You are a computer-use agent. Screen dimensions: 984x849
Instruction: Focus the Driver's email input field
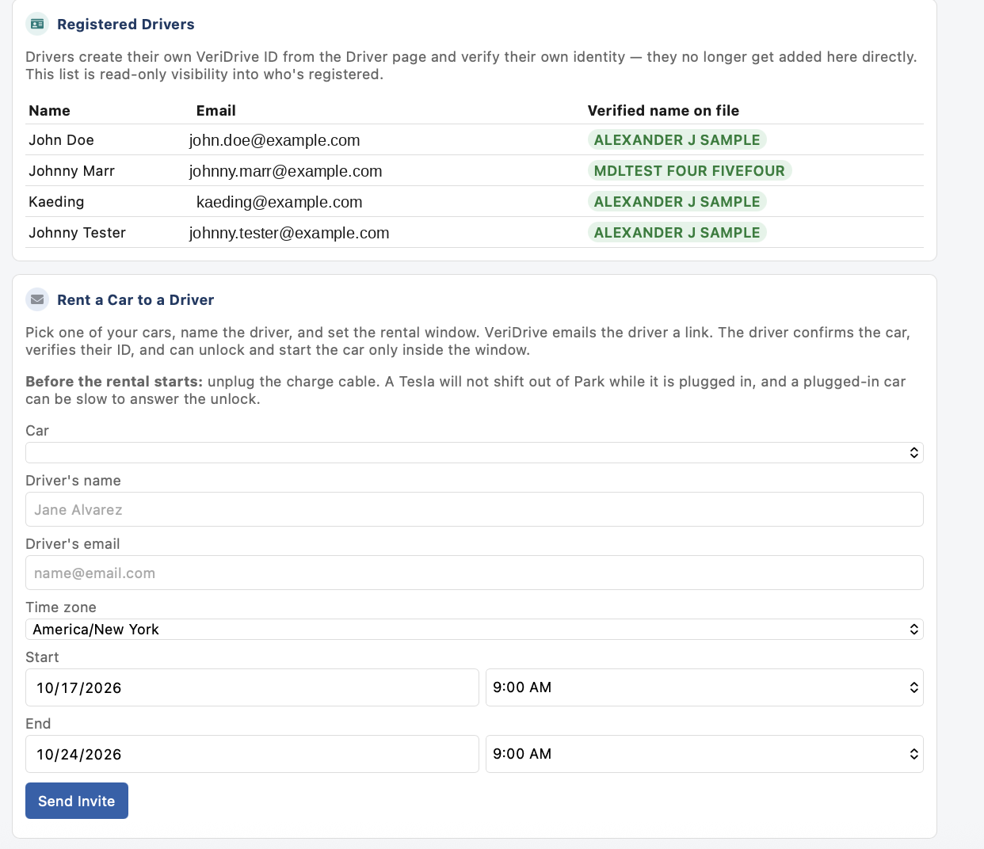(x=475, y=573)
